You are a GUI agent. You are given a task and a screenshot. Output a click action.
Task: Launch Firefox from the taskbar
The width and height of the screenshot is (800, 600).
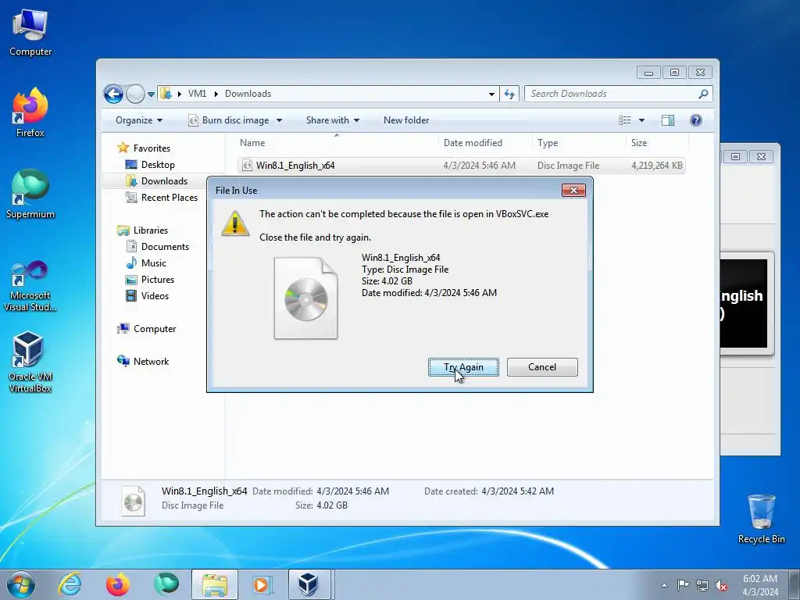[118, 584]
